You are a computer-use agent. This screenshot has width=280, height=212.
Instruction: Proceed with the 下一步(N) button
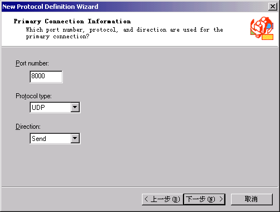pos(204,199)
